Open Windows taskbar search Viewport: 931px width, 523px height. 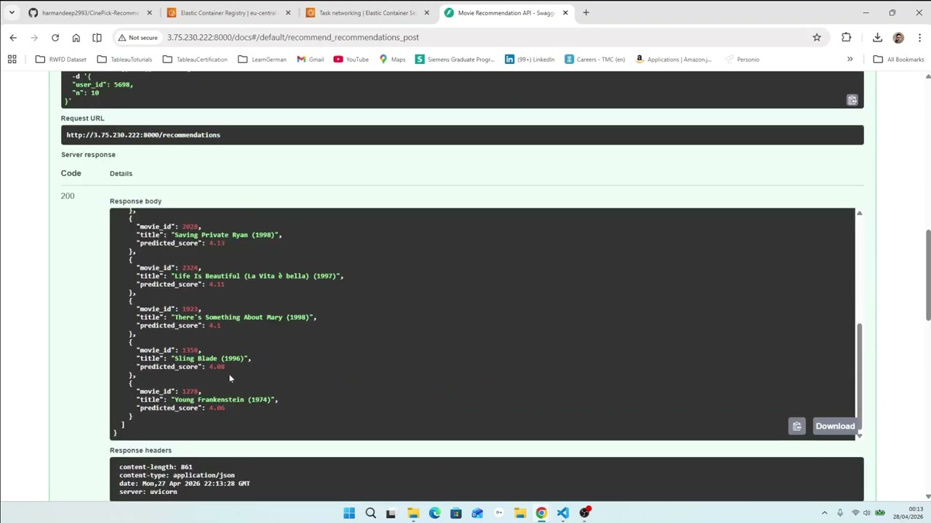370,513
